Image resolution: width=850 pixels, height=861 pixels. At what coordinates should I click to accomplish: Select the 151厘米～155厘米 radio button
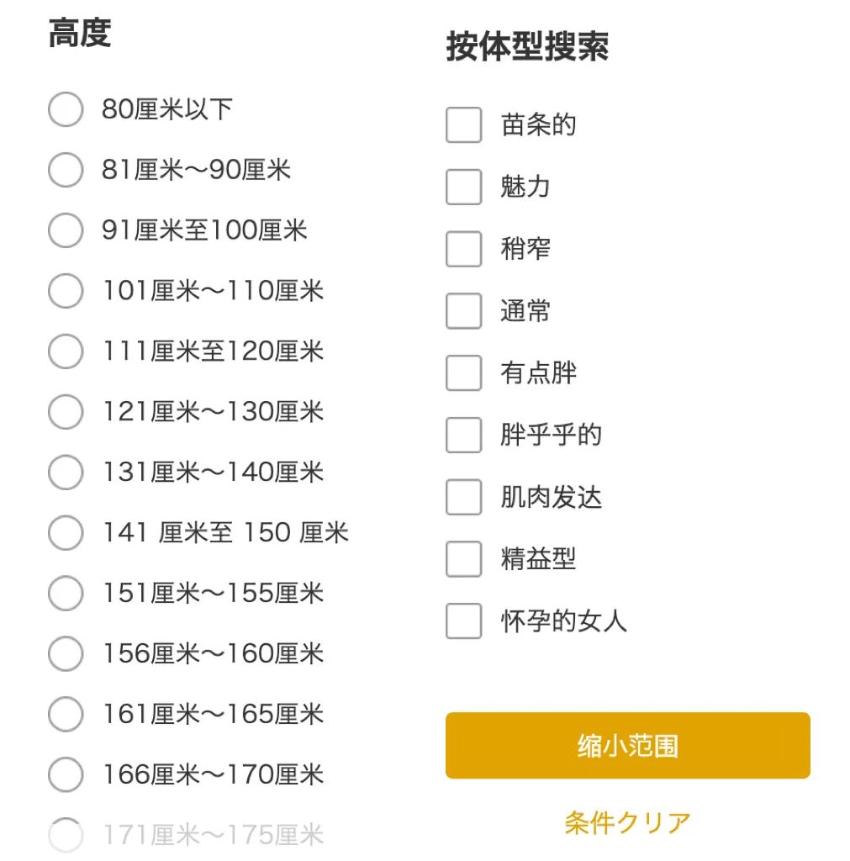pyautogui.click(x=66, y=594)
